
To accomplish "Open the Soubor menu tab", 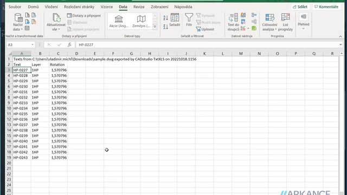I will pyautogui.click(x=15, y=7).
